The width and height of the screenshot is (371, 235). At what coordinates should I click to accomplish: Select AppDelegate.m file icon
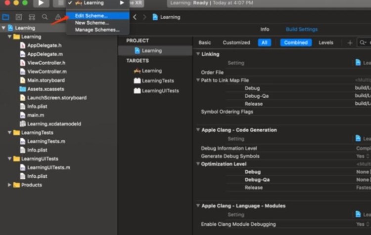coord(22,54)
